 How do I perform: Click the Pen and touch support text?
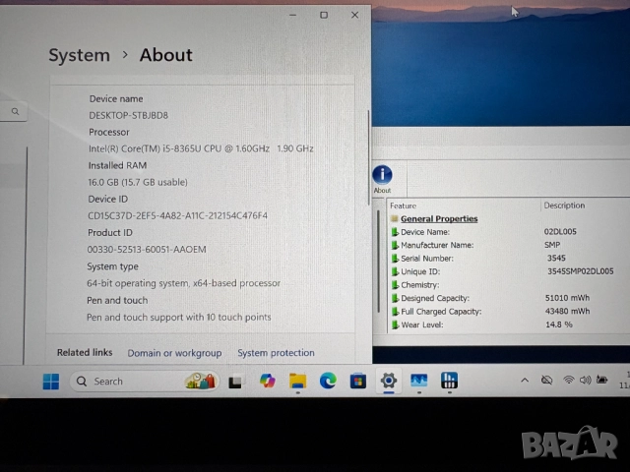point(179,317)
